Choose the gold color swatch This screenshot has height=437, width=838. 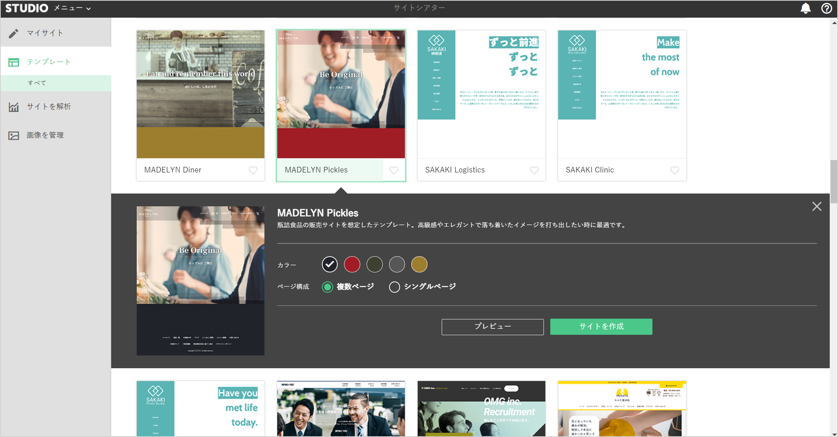pyautogui.click(x=419, y=265)
